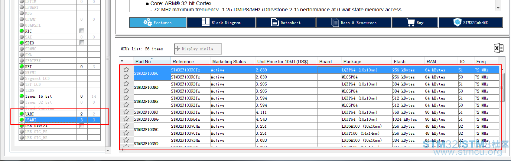Select the SPI count value field
Viewport: 511px width, 161px height.
82,67
